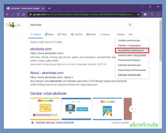Reload the page with the refresh icon
This screenshot has width=166, height=133.
click(x=18, y=14)
